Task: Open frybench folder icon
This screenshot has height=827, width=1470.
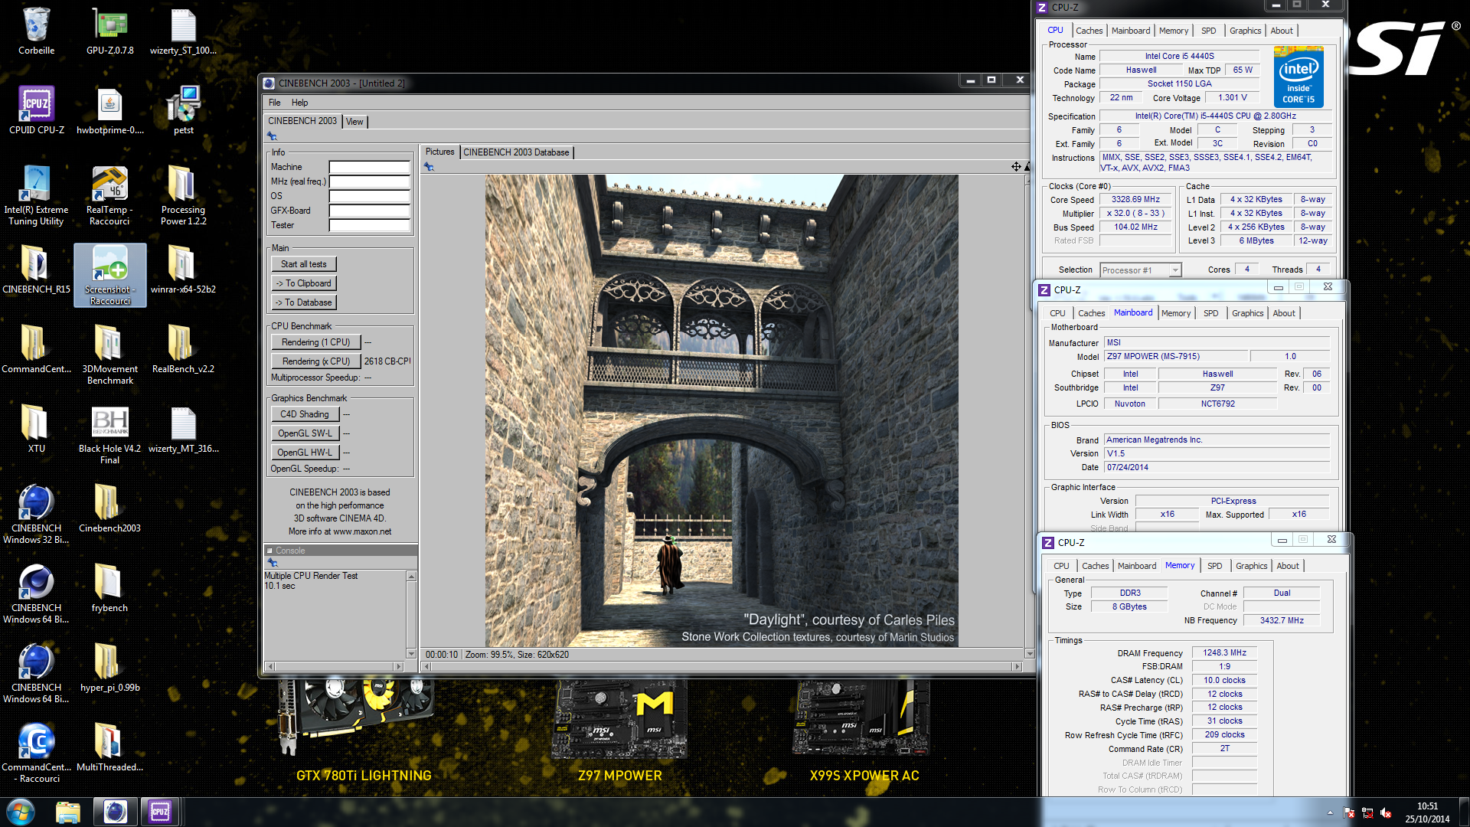Action: (109, 588)
